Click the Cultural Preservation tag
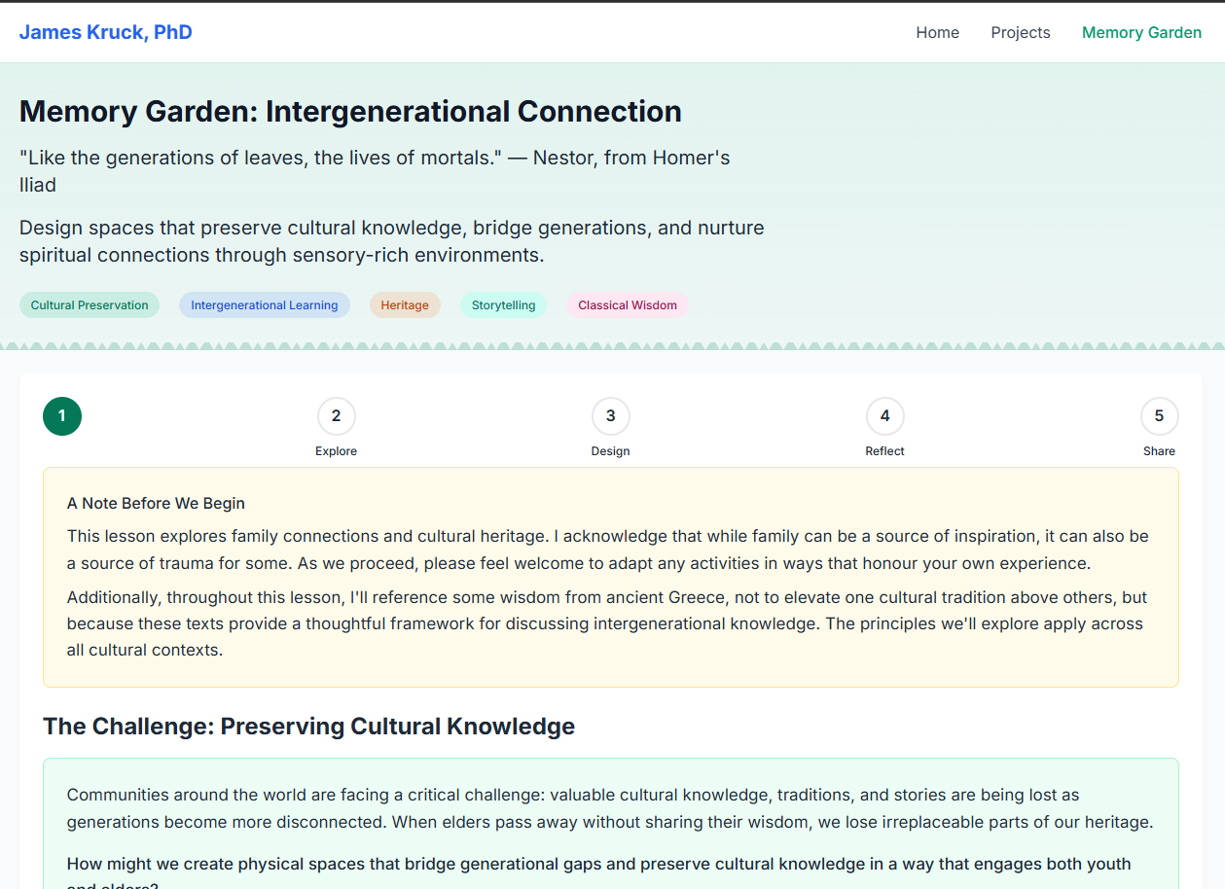This screenshot has height=889, width=1225. (x=90, y=305)
